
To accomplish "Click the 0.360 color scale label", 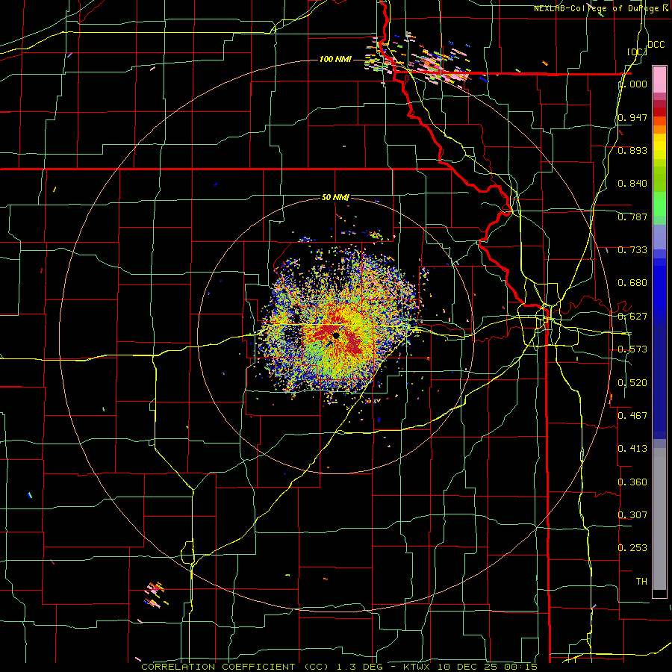I will [x=632, y=482].
